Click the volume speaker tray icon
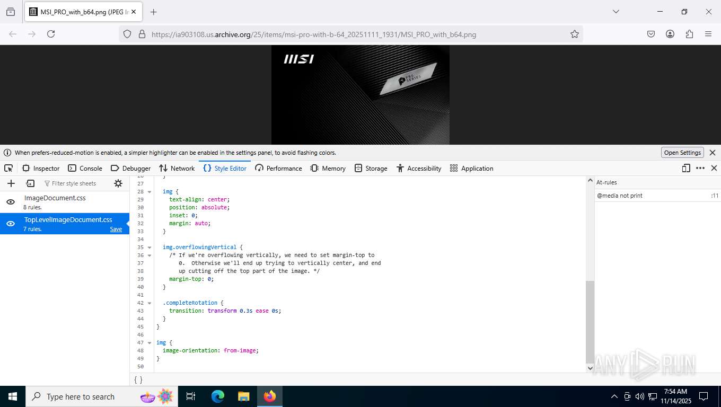 click(x=639, y=396)
